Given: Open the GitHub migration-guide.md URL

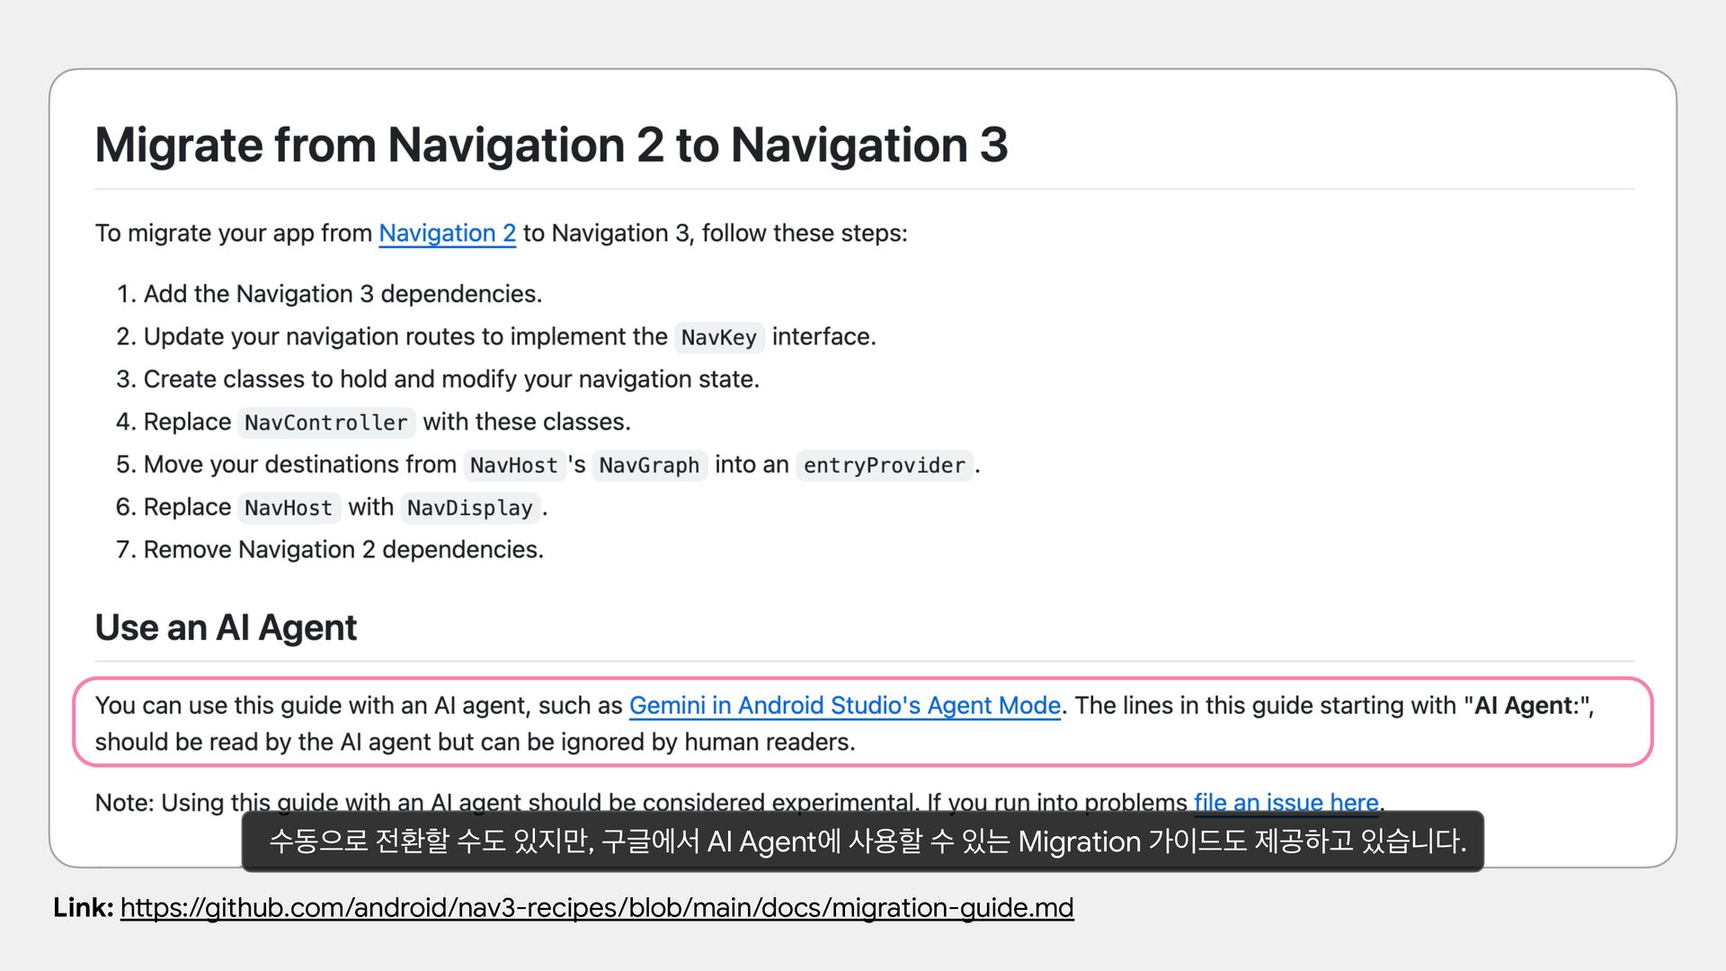Looking at the screenshot, I should 597,908.
